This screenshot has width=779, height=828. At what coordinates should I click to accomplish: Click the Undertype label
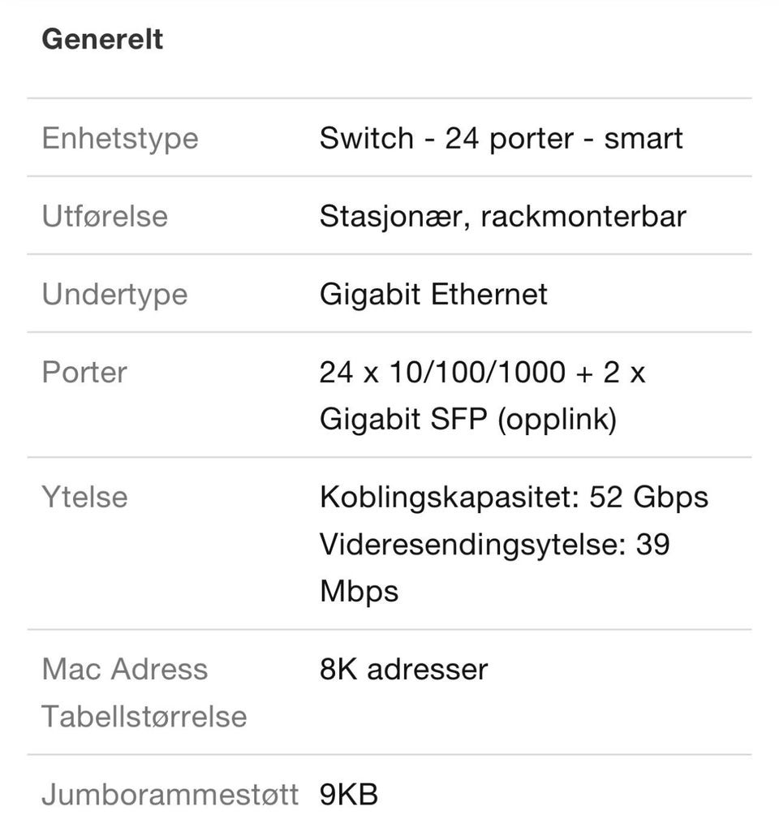coord(115,294)
